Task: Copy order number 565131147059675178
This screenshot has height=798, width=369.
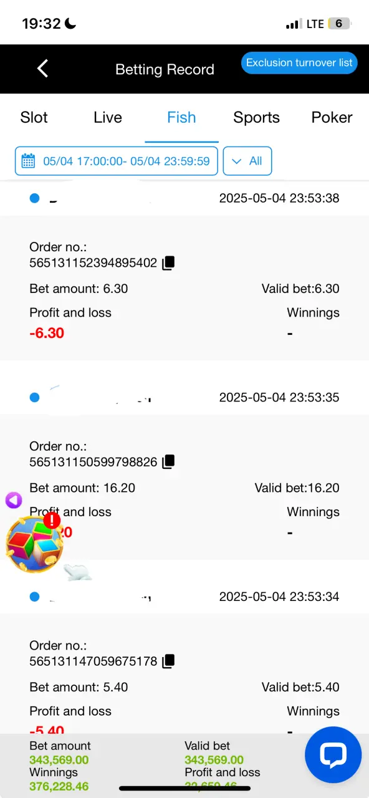Action: click(x=168, y=661)
